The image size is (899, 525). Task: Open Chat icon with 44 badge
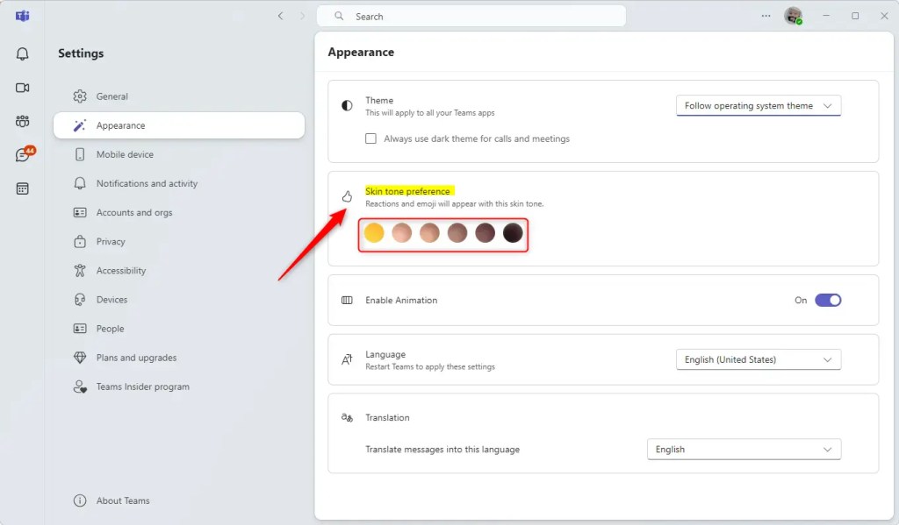point(25,154)
